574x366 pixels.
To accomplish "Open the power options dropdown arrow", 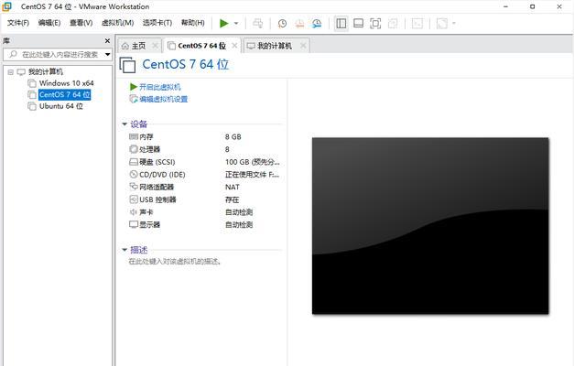I will [x=236, y=24].
